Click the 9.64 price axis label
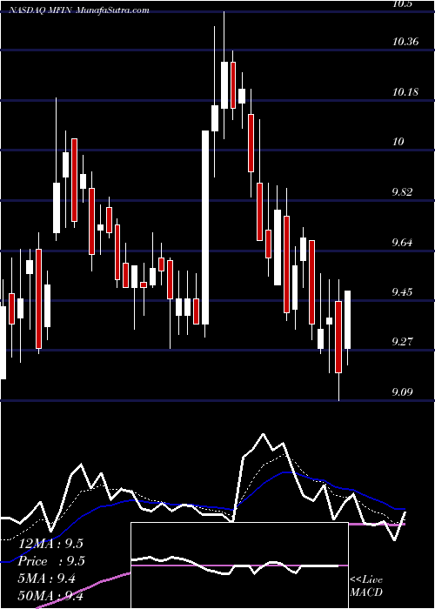Viewport: 435px width, 609px height. pyautogui.click(x=402, y=243)
